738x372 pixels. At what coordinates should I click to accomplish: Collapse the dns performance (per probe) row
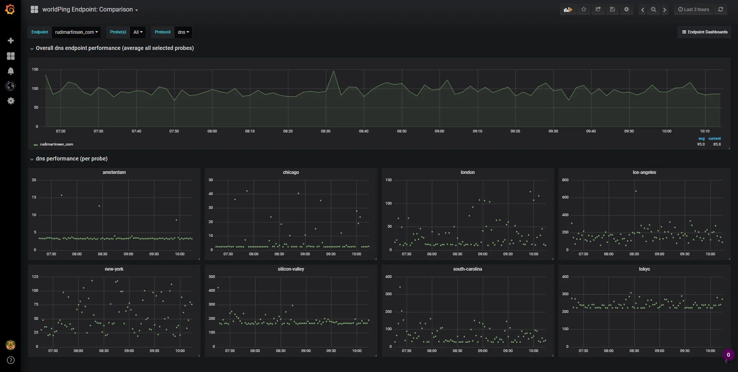[69, 159]
